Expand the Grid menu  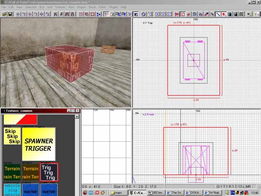(x=49, y=7)
